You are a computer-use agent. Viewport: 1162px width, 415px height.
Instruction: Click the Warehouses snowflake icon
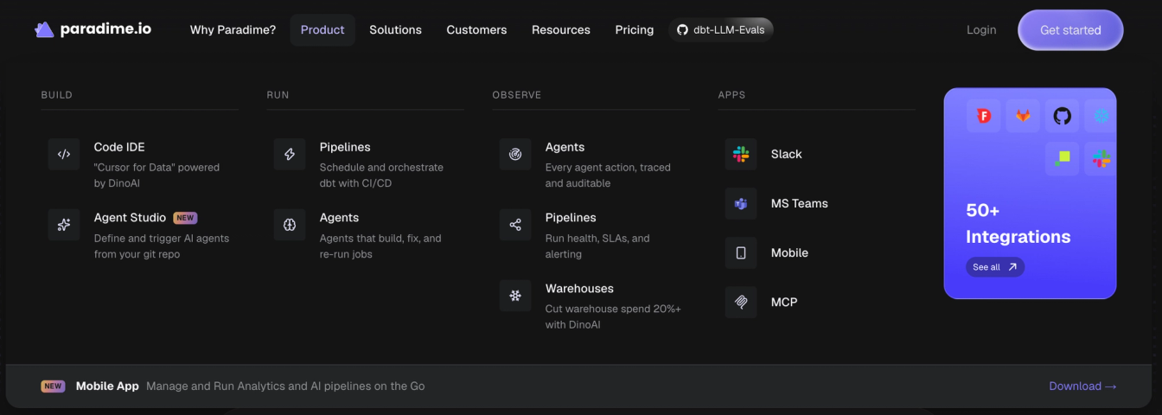pos(515,296)
